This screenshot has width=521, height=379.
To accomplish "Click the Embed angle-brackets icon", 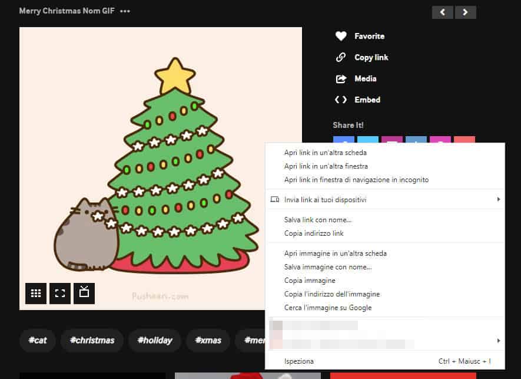I will [341, 100].
